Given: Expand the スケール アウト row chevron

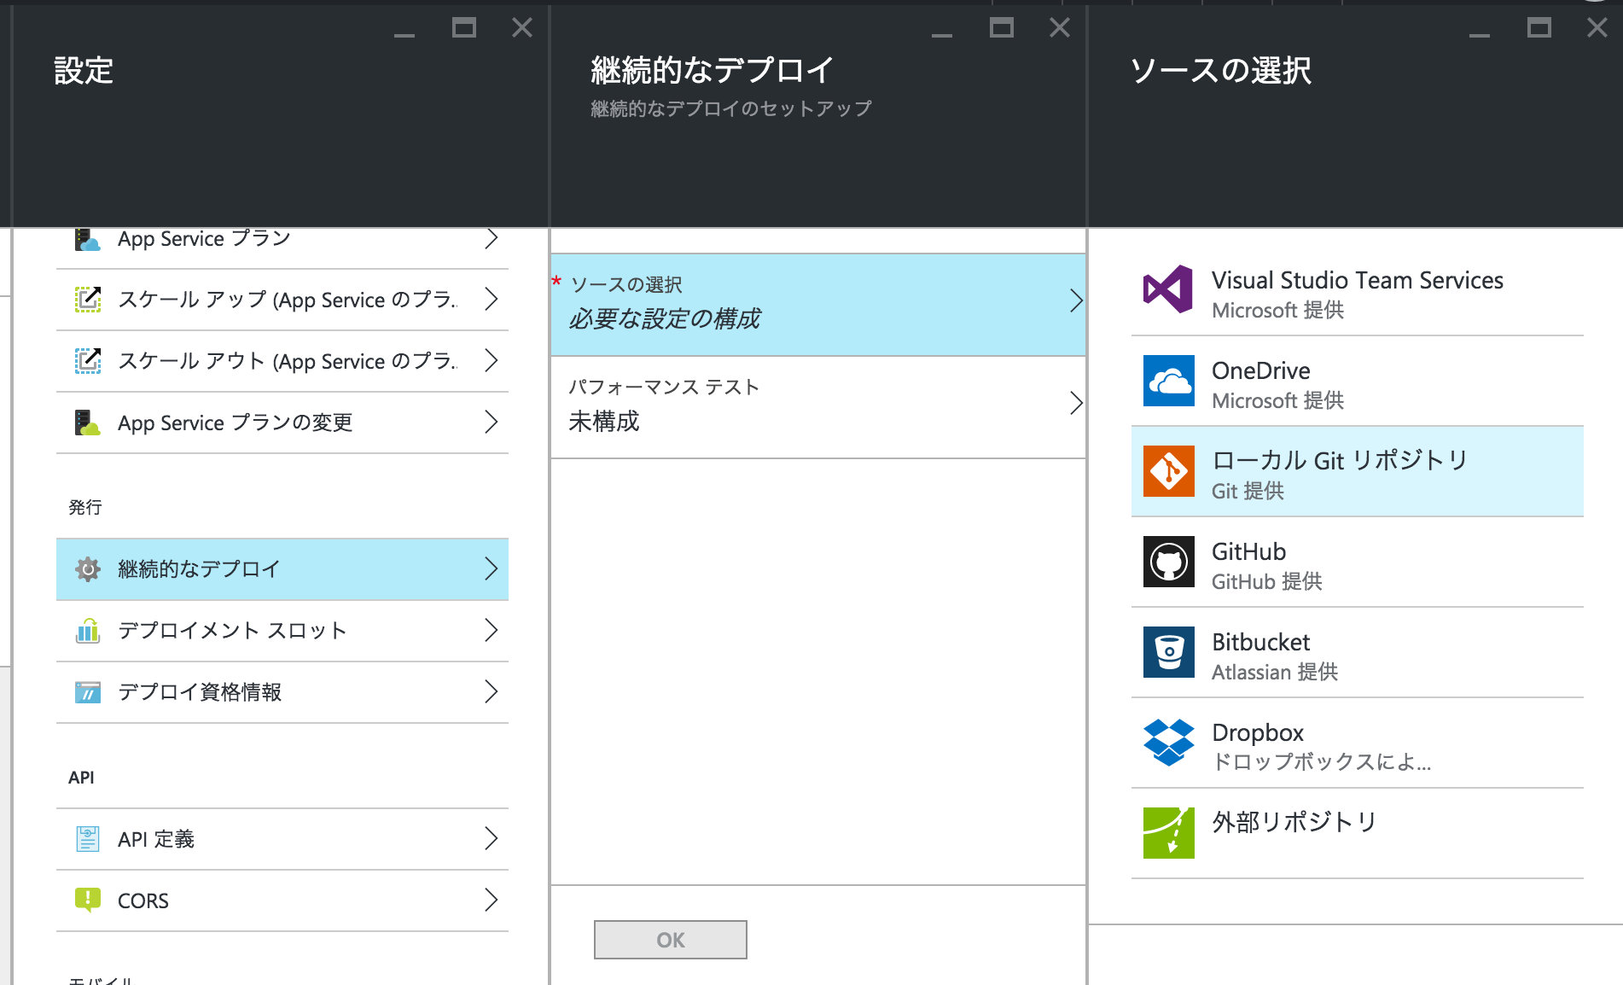Looking at the screenshot, I should tap(491, 361).
